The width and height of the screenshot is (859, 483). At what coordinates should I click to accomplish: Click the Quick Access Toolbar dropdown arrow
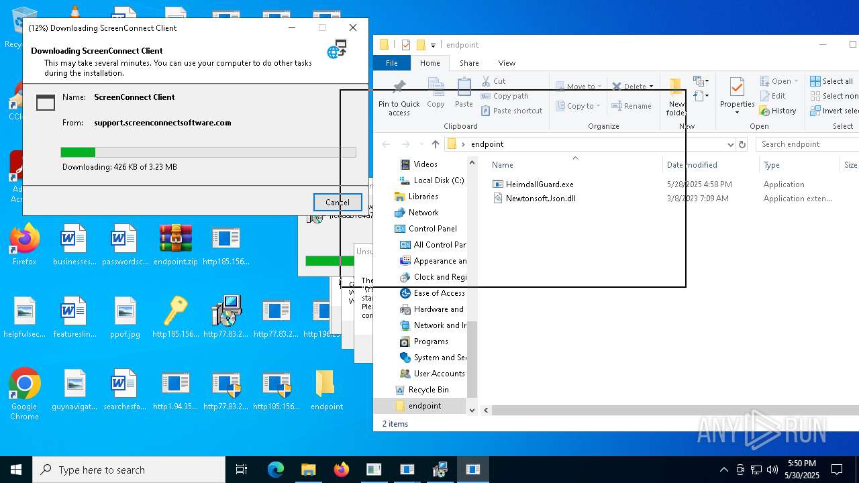pyautogui.click(x=433, y=45)
